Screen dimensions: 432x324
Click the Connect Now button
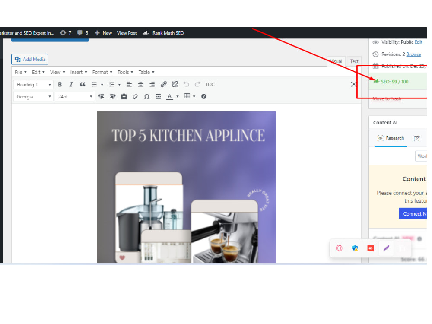(x=413, y=214)
